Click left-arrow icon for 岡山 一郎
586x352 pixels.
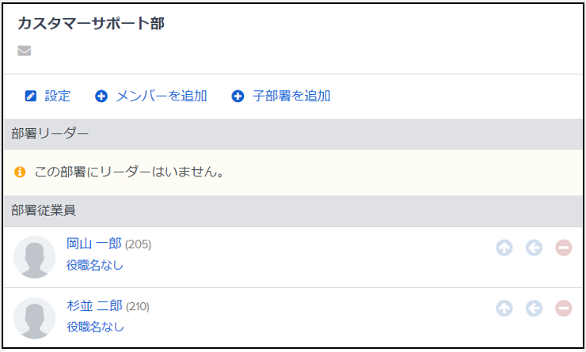coord(534,248)
